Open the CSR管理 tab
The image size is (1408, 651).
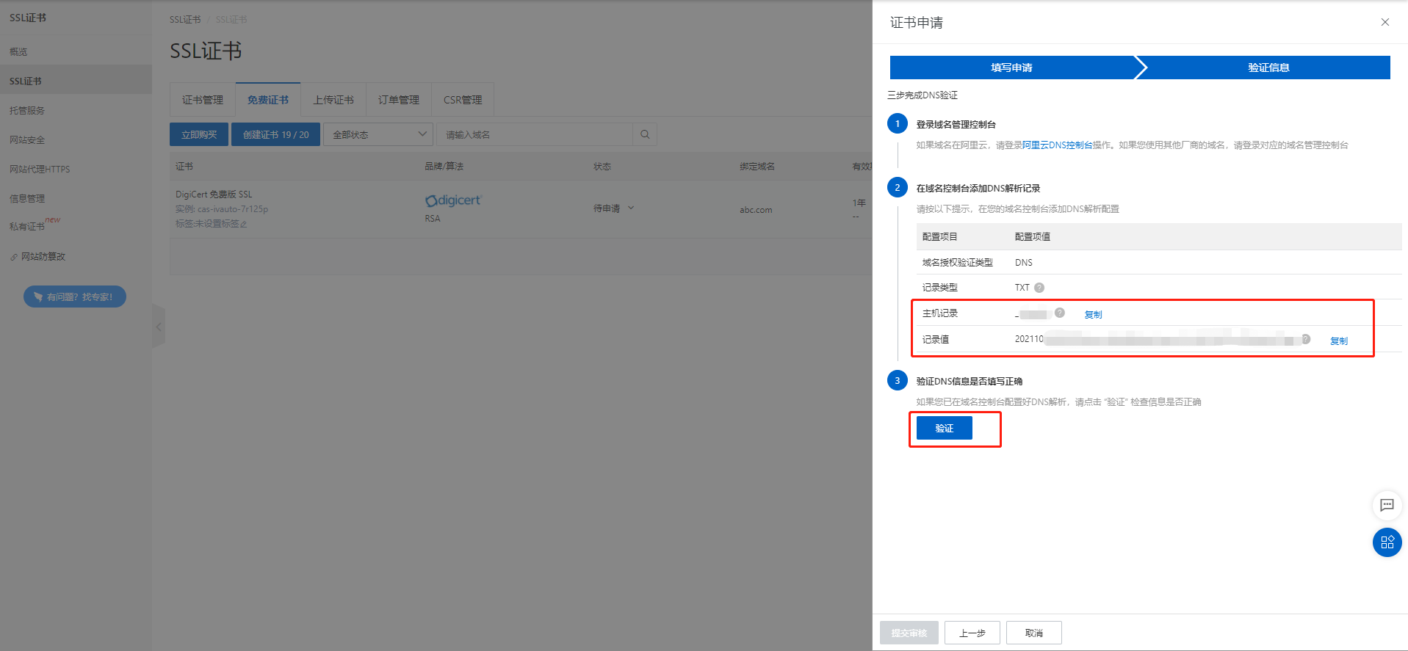pos(462,100)
